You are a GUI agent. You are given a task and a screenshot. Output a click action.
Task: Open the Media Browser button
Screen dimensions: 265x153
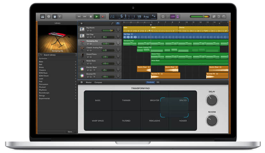click(224, 16)
